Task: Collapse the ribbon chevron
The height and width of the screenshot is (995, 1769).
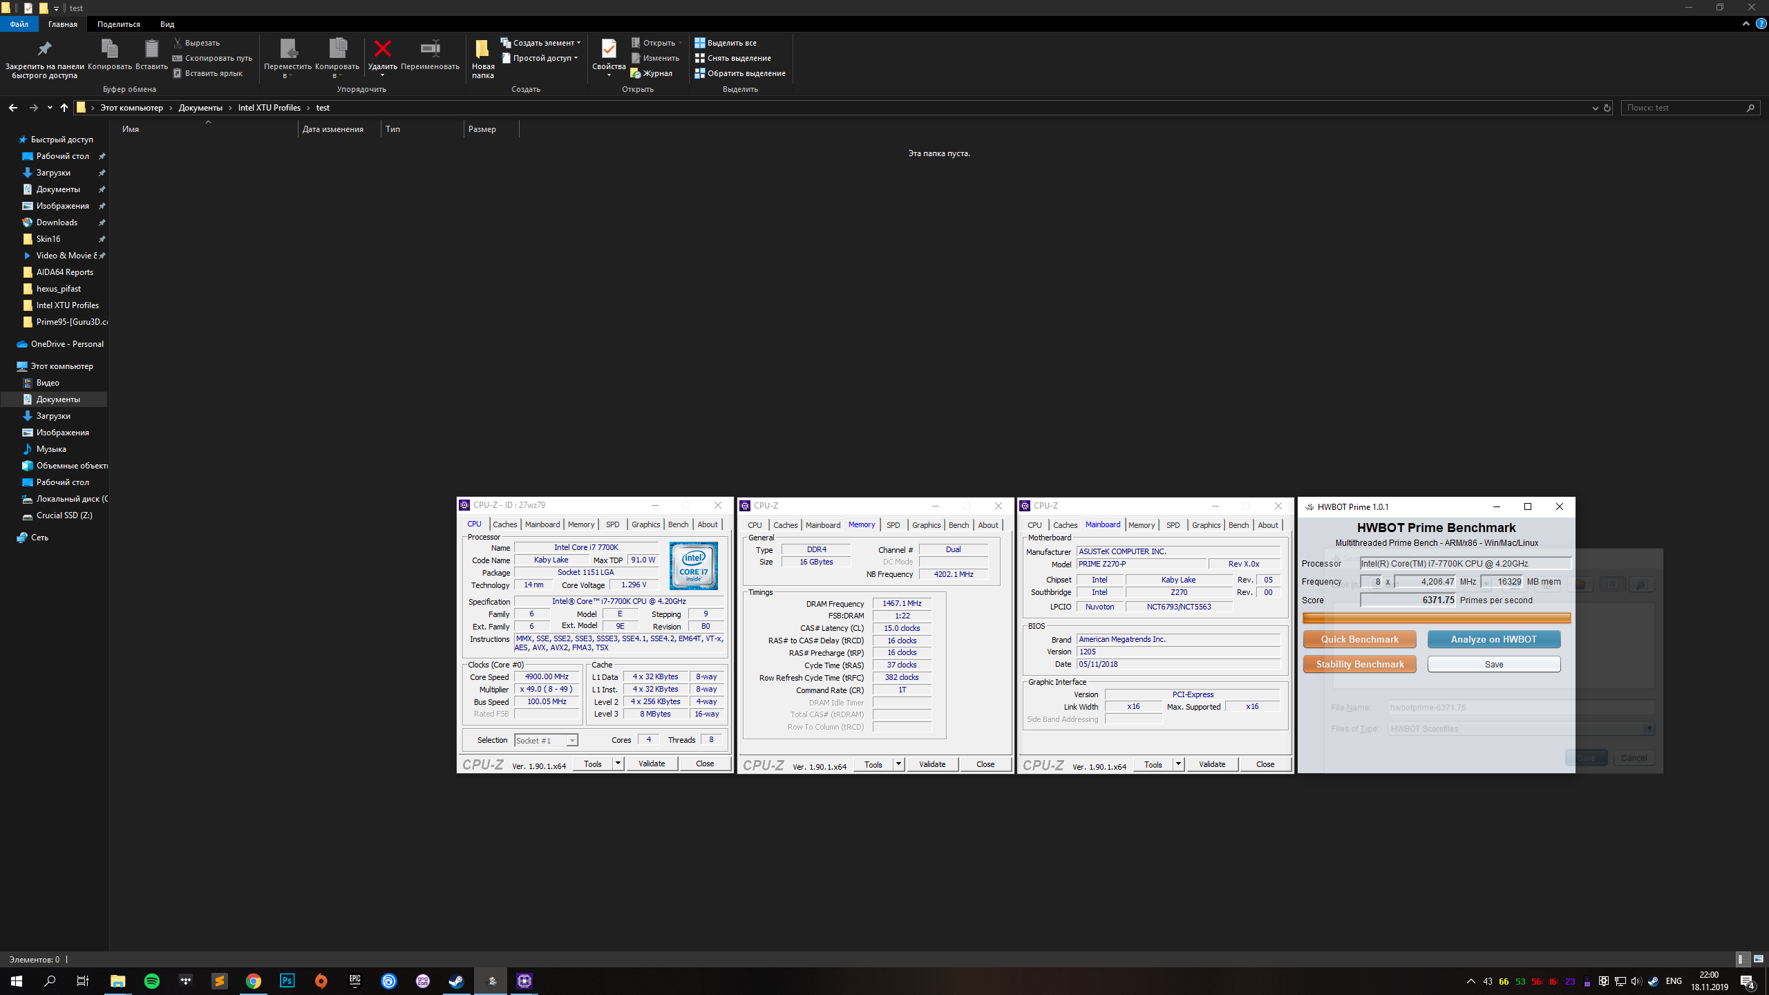Action: tap(1746, 23)
